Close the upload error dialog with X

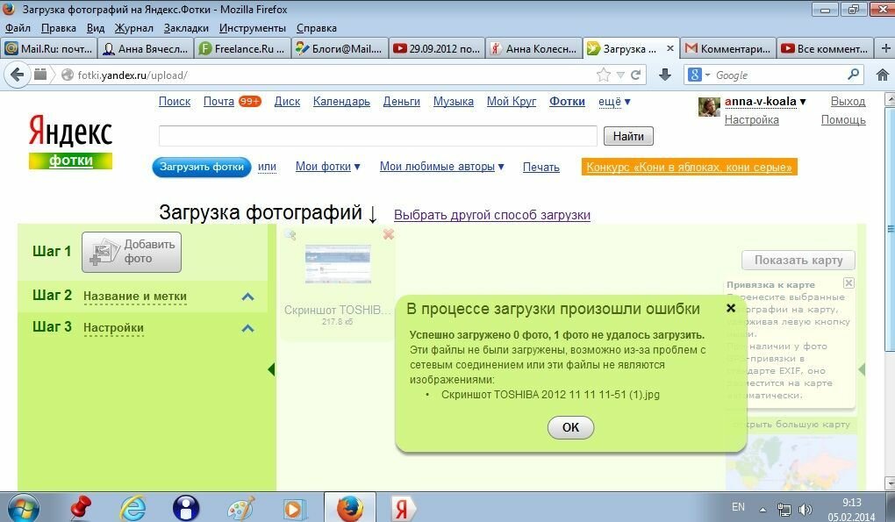pos(730,308)
